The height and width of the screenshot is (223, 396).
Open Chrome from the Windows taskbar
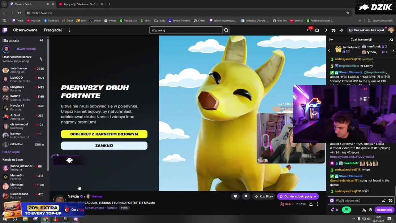(x=46, y=219)
